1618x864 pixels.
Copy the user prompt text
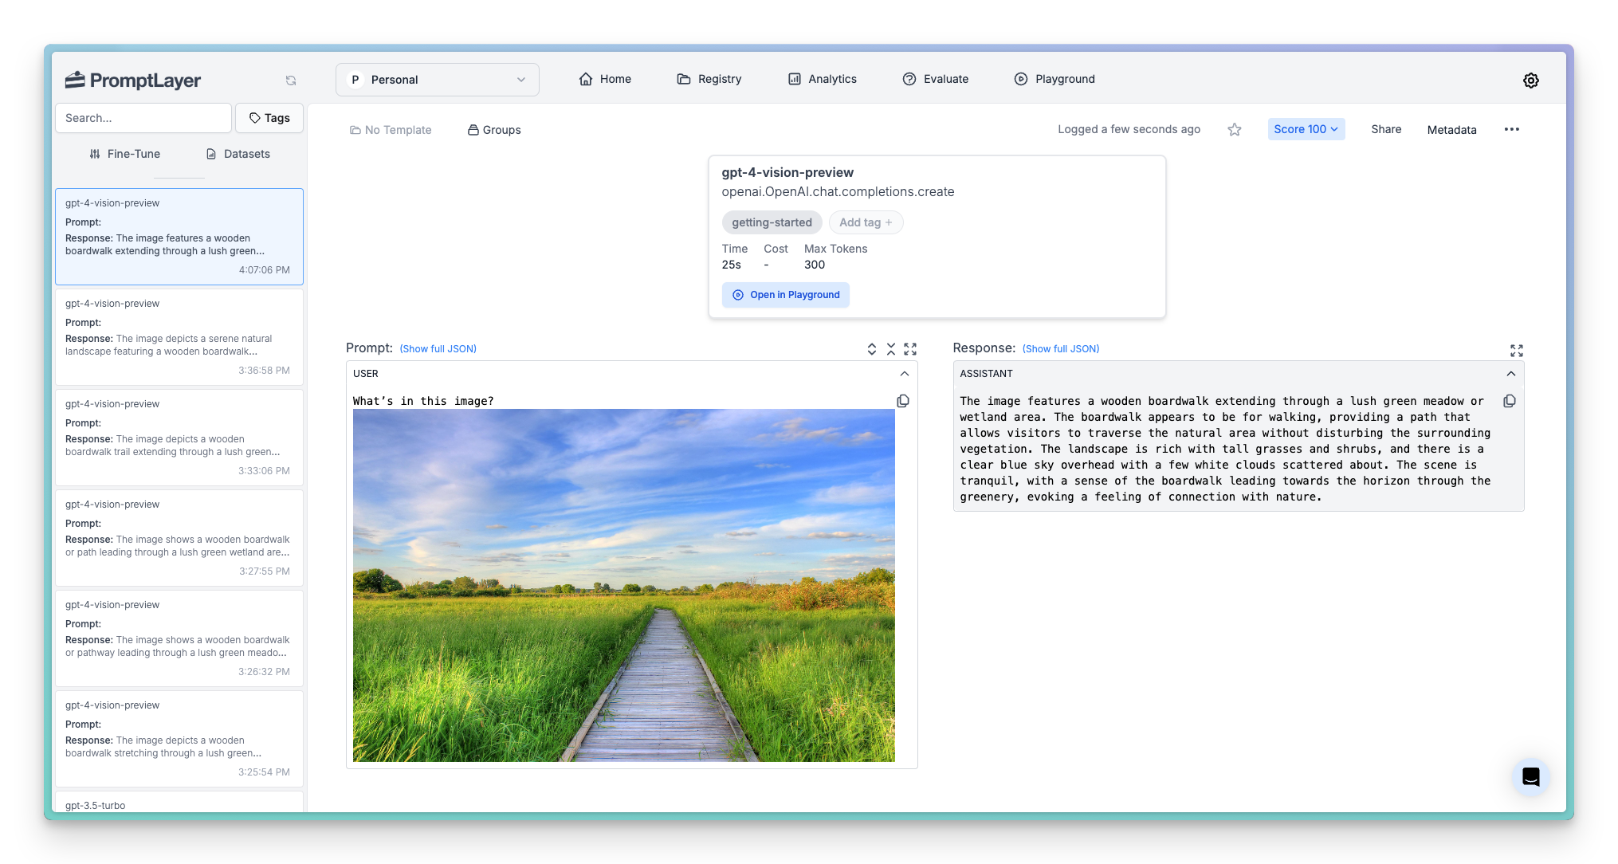click(x=903, y=401)
